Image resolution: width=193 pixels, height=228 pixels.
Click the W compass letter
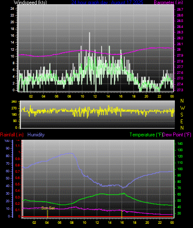(182, 108)
